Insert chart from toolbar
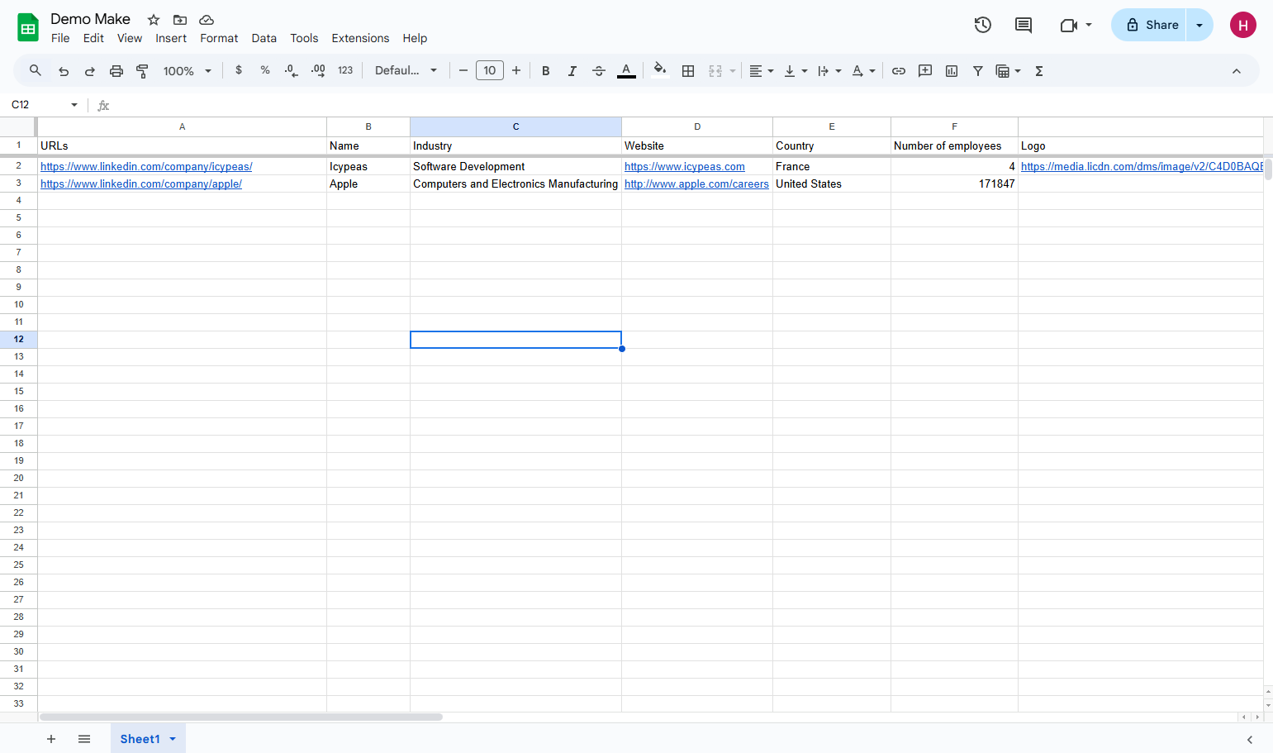 click(x=952, y=71)
